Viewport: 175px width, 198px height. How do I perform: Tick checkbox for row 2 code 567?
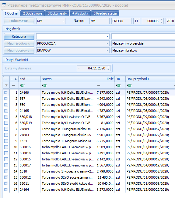tap(6, 99)
